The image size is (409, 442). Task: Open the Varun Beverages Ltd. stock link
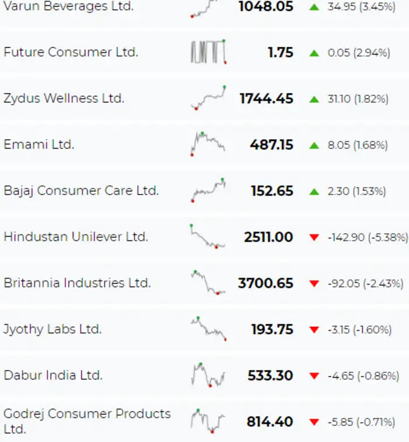(68, 6)
